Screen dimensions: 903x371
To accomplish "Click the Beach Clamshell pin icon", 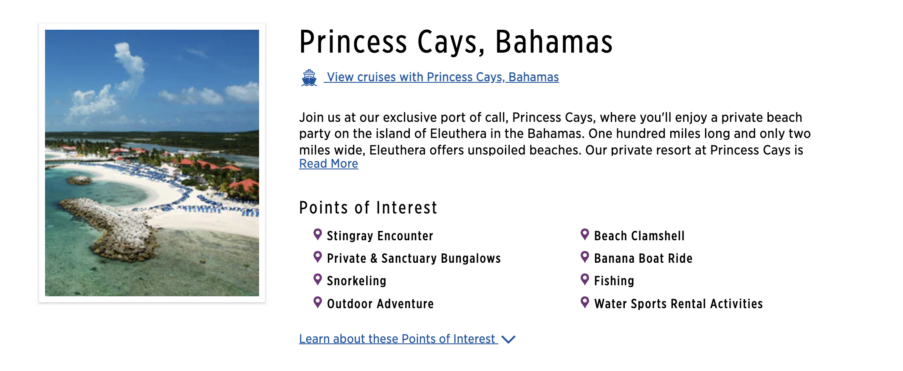I will pos(585,234).
